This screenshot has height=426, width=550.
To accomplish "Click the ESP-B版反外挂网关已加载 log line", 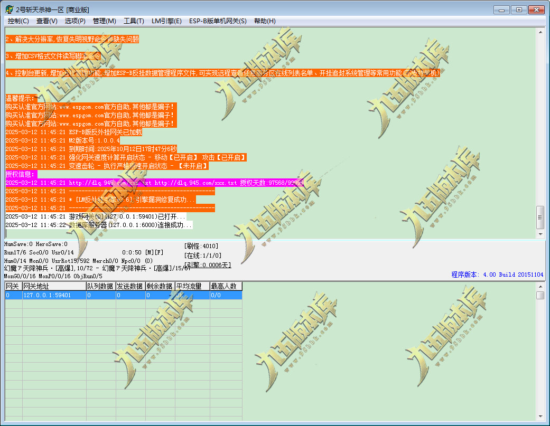I will click(x=73, y=132).
